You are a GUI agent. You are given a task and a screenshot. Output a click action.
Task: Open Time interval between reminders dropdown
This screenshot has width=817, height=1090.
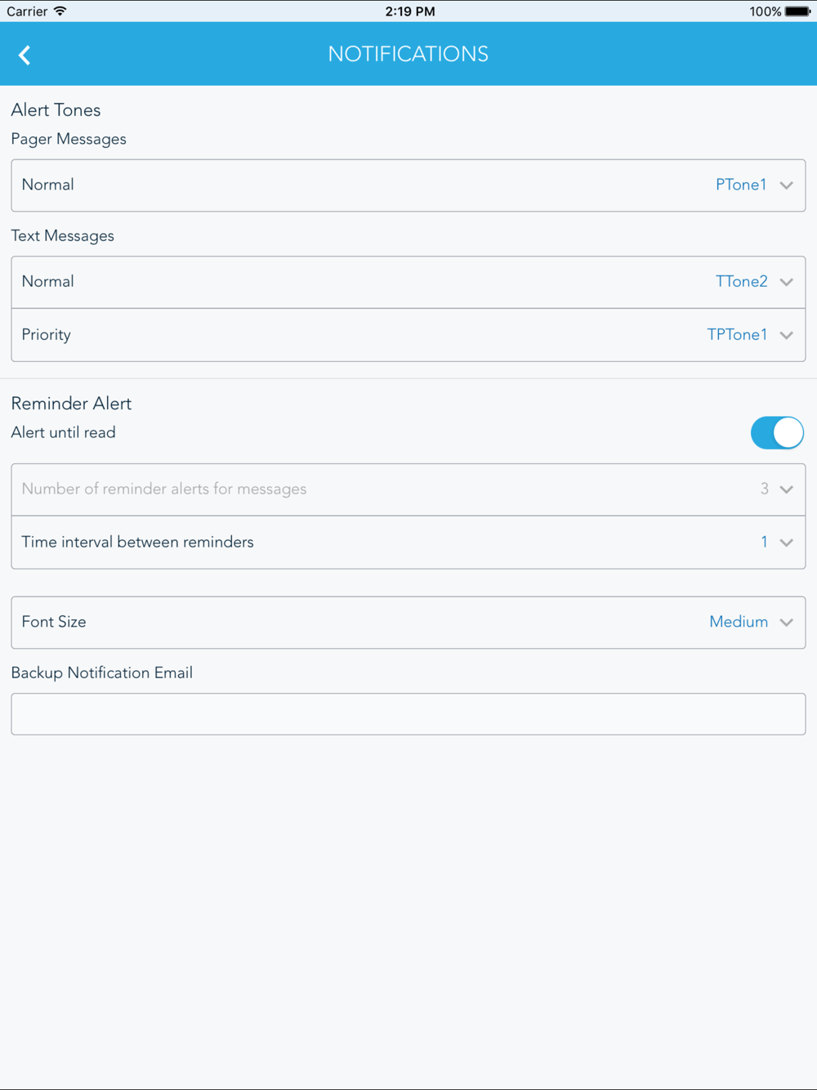[x=408, y=543]
